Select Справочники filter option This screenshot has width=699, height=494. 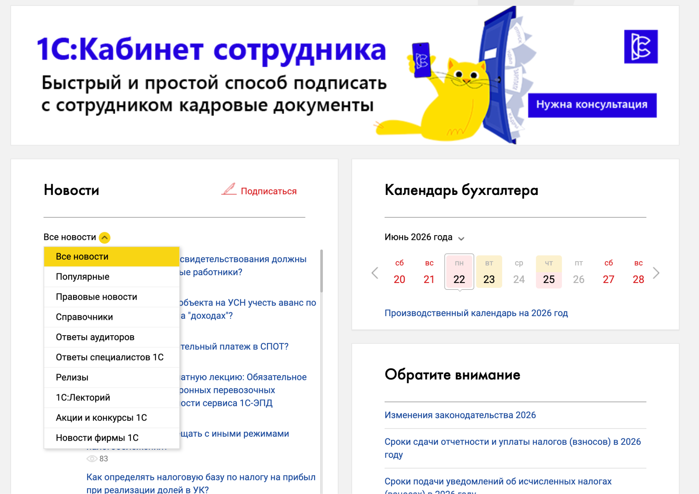112,317
